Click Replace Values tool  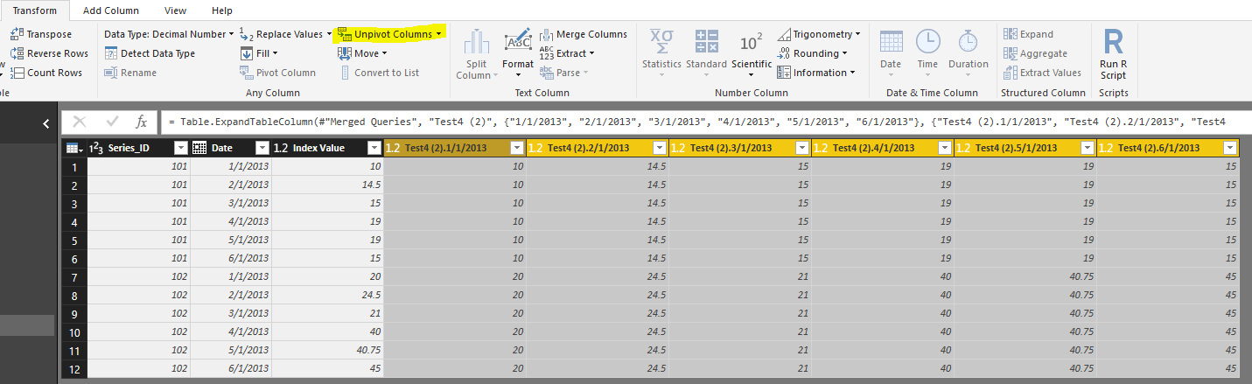coord(285,34)
